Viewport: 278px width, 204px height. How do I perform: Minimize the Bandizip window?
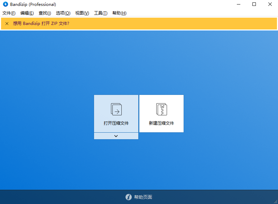238,5
